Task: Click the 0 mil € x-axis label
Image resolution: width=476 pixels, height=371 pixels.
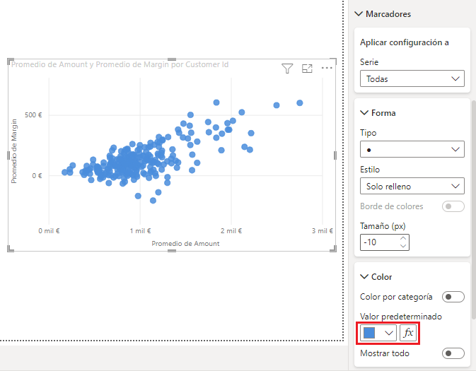Action: coord(49,231)
